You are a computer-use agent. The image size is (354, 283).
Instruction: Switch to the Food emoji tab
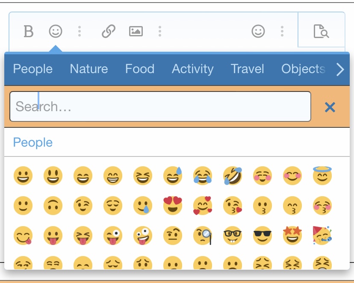tap(140, 69)
